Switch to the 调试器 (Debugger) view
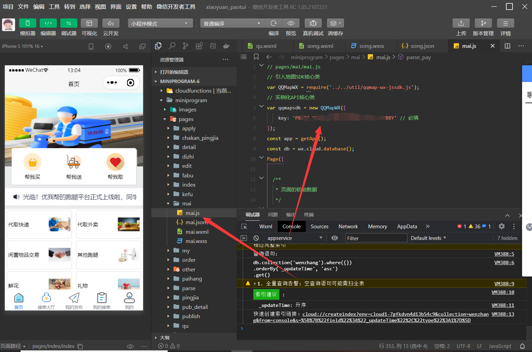Screen dimensions: 532x352 pyautogui.click(x=68, y=23)
